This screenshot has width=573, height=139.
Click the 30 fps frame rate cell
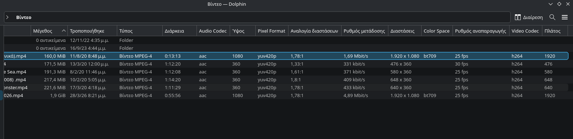click(x=462, y=64)
